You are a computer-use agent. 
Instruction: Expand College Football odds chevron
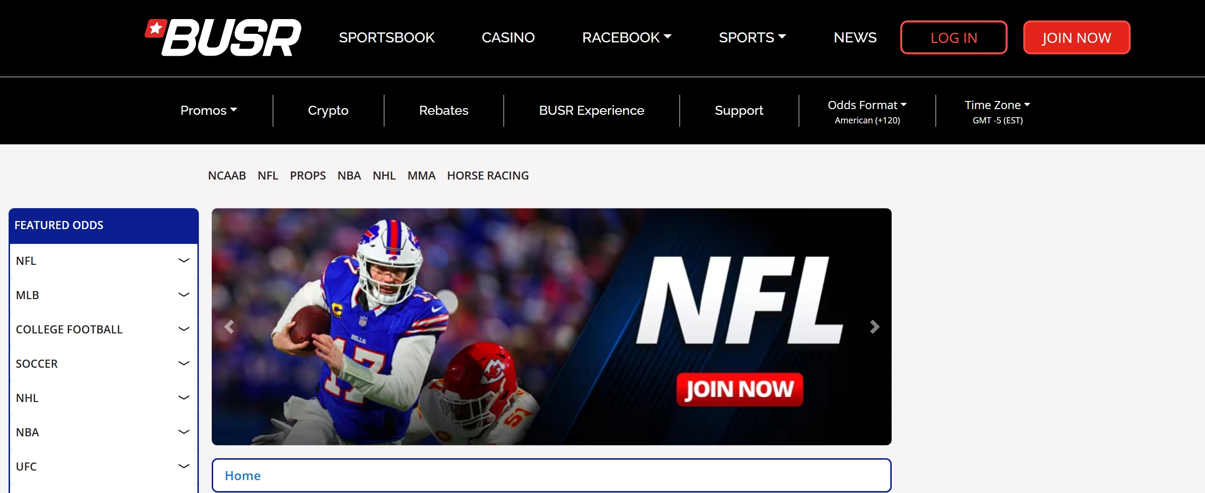point(184,329)
